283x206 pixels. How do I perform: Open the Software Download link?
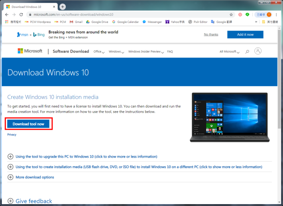71,52
